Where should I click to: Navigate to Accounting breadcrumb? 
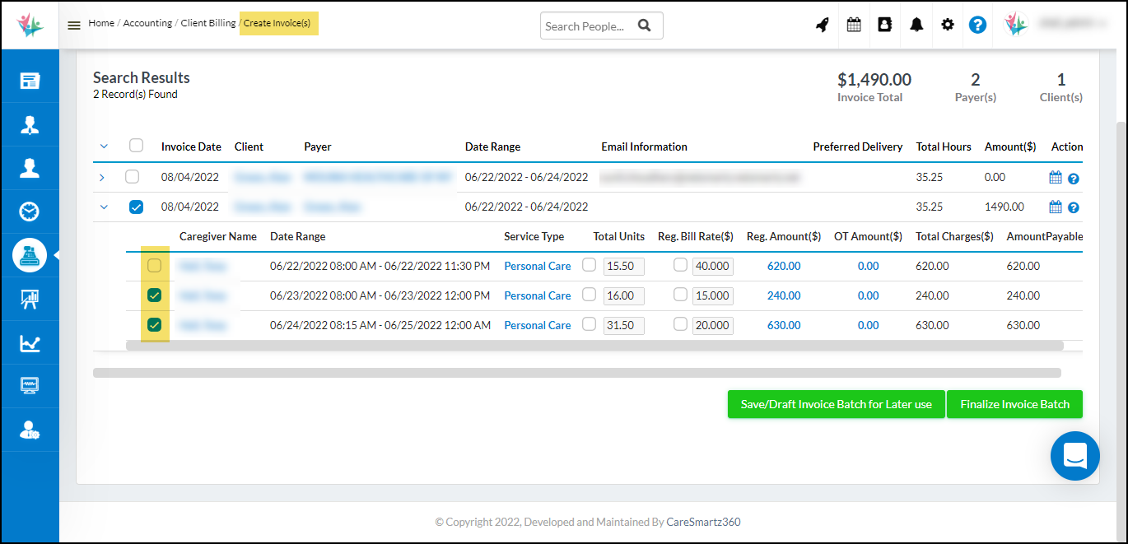pyautogui.click(x=147, y=23)
